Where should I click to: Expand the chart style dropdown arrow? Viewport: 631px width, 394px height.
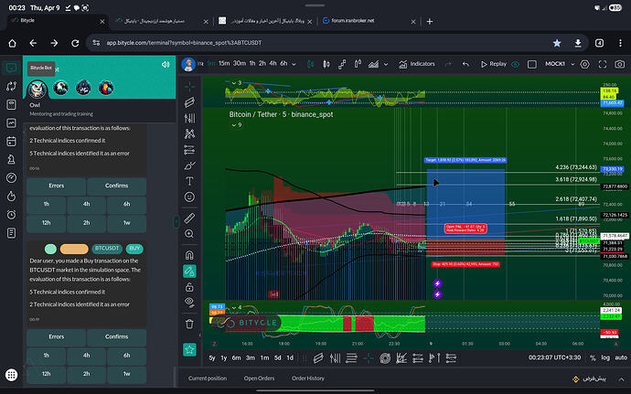coord(386,64)
